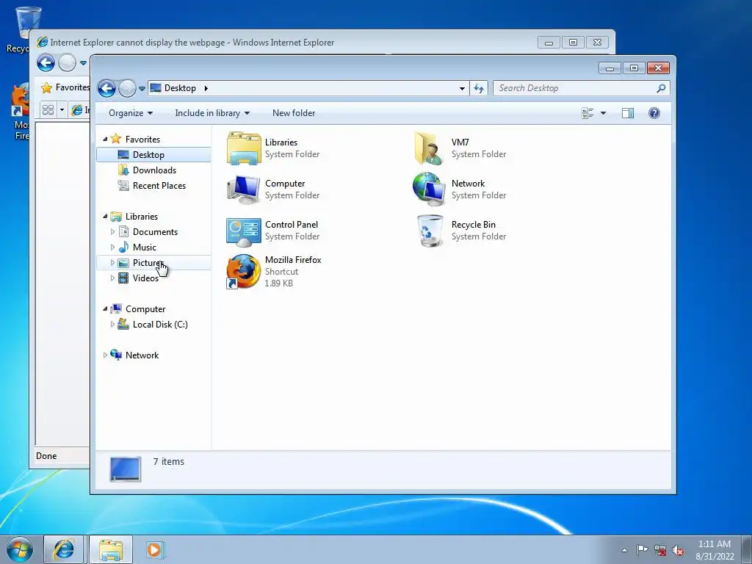Click the Change your view icon
The width and height of the screenshot is (752, 564).
(587, 113)
